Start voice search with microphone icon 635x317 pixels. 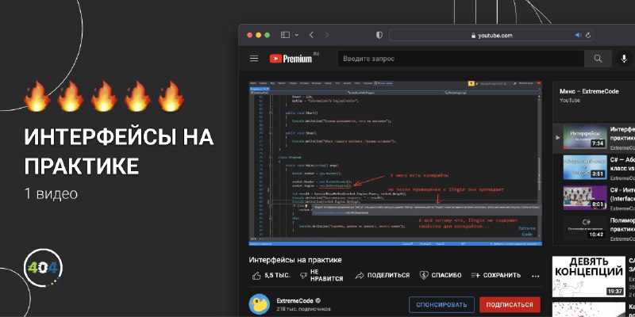pos(624,59)
